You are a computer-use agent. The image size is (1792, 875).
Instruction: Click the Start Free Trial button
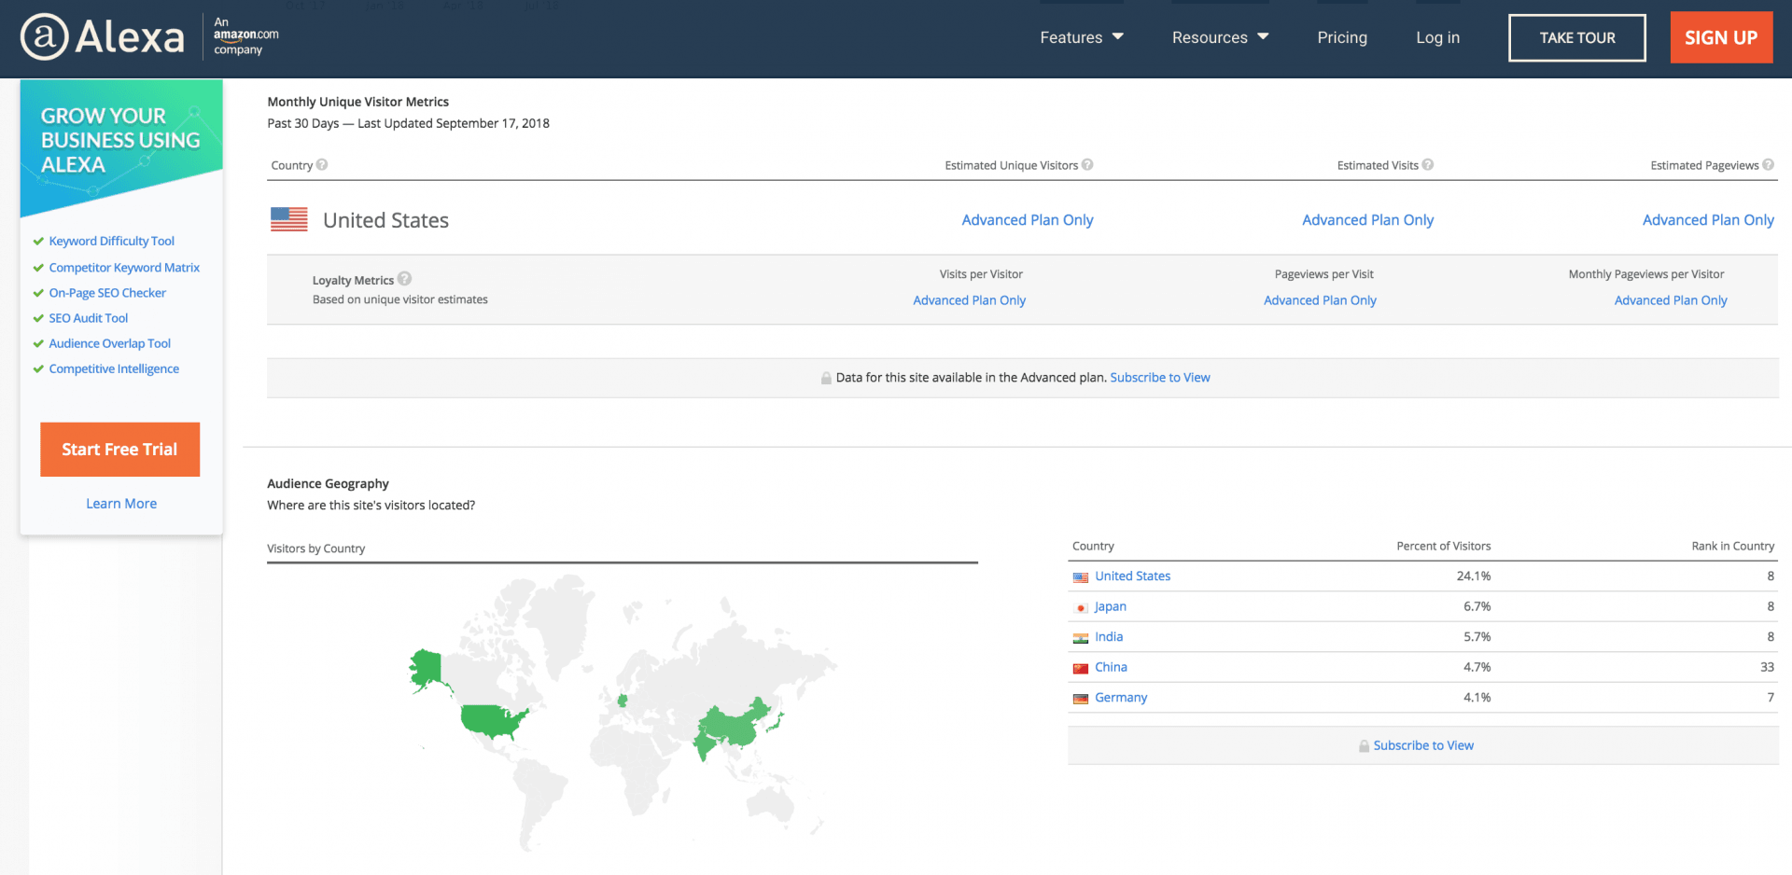click(119, 450)
